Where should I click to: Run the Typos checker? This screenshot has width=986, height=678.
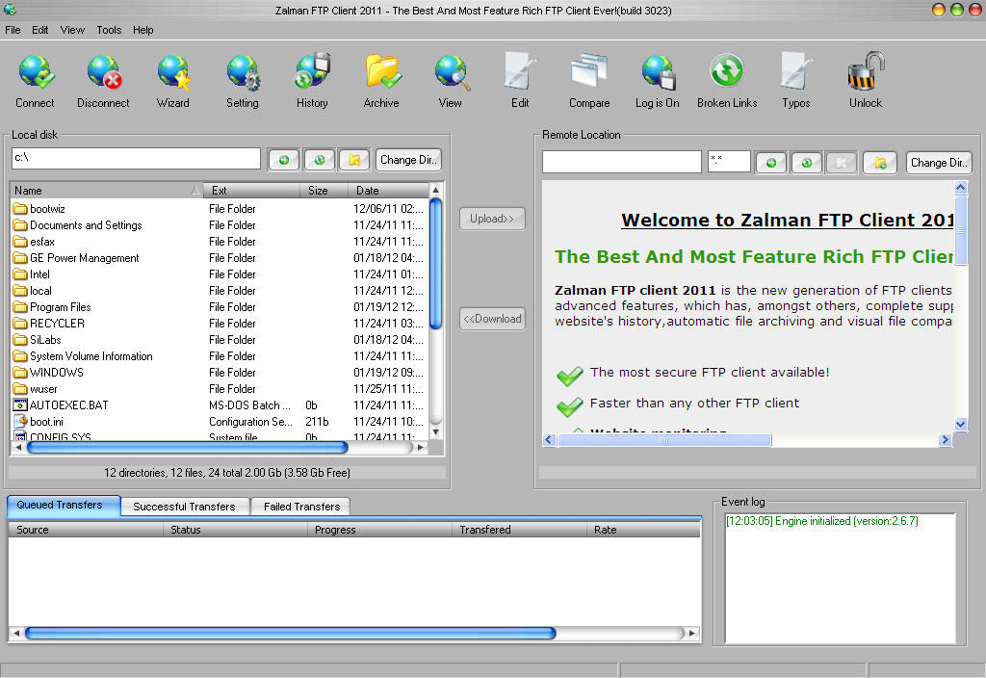tap(795, 73)
